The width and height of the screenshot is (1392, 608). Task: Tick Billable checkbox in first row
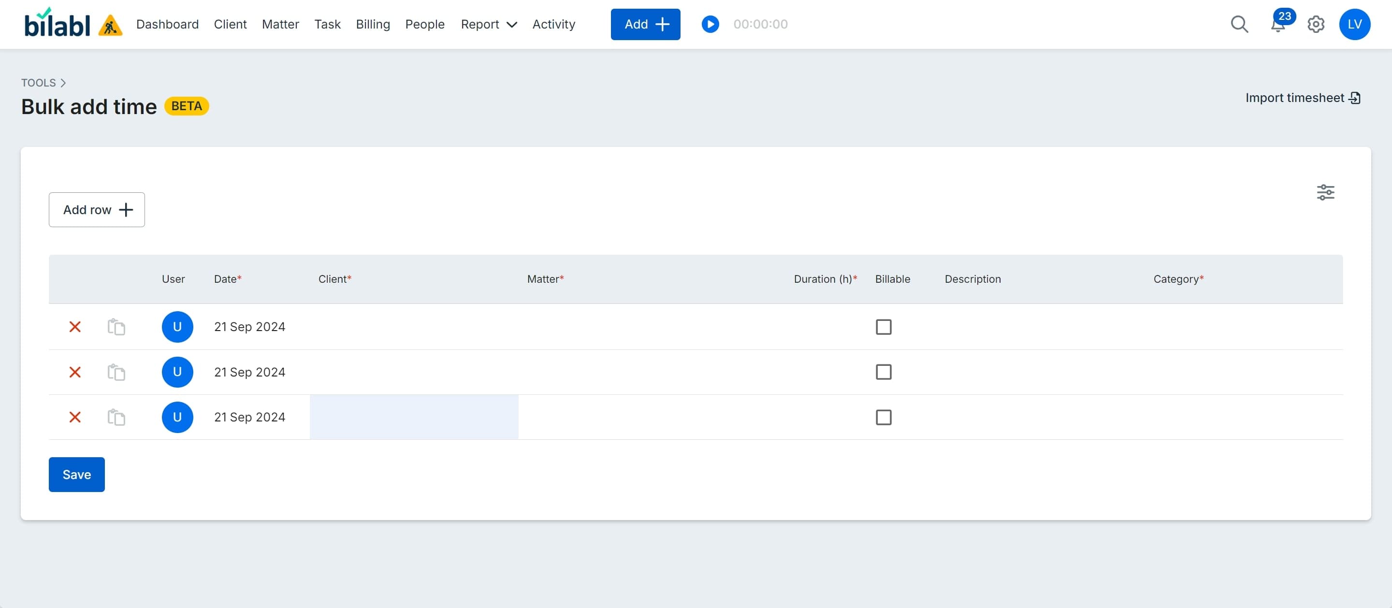click(x=884, y=327)
